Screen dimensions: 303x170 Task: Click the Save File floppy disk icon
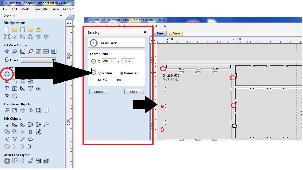pos(23,30)
